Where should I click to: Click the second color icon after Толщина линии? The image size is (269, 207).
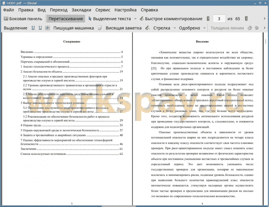coord(257,28)
